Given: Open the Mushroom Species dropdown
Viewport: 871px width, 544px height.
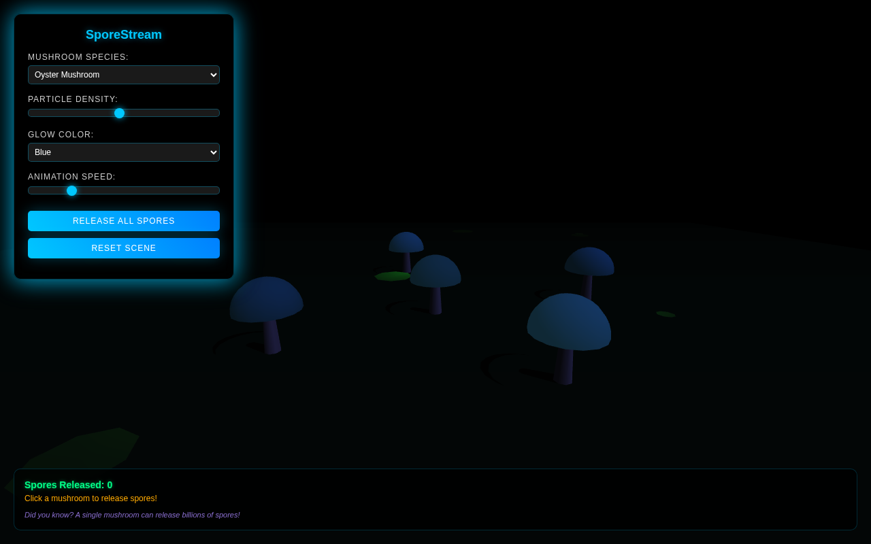Looking at the screenshot, I should (x=124, y=75).
